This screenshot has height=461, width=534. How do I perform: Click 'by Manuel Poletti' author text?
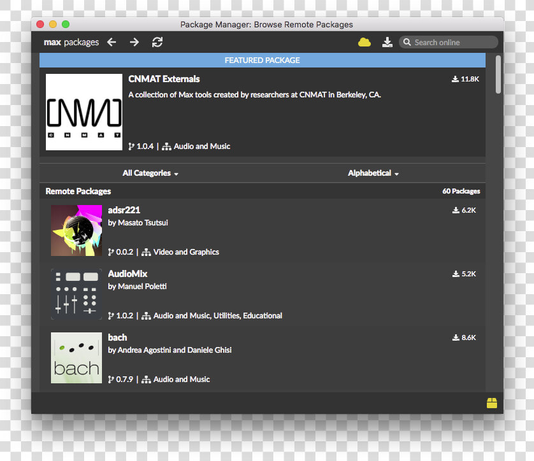click(137, 287)
